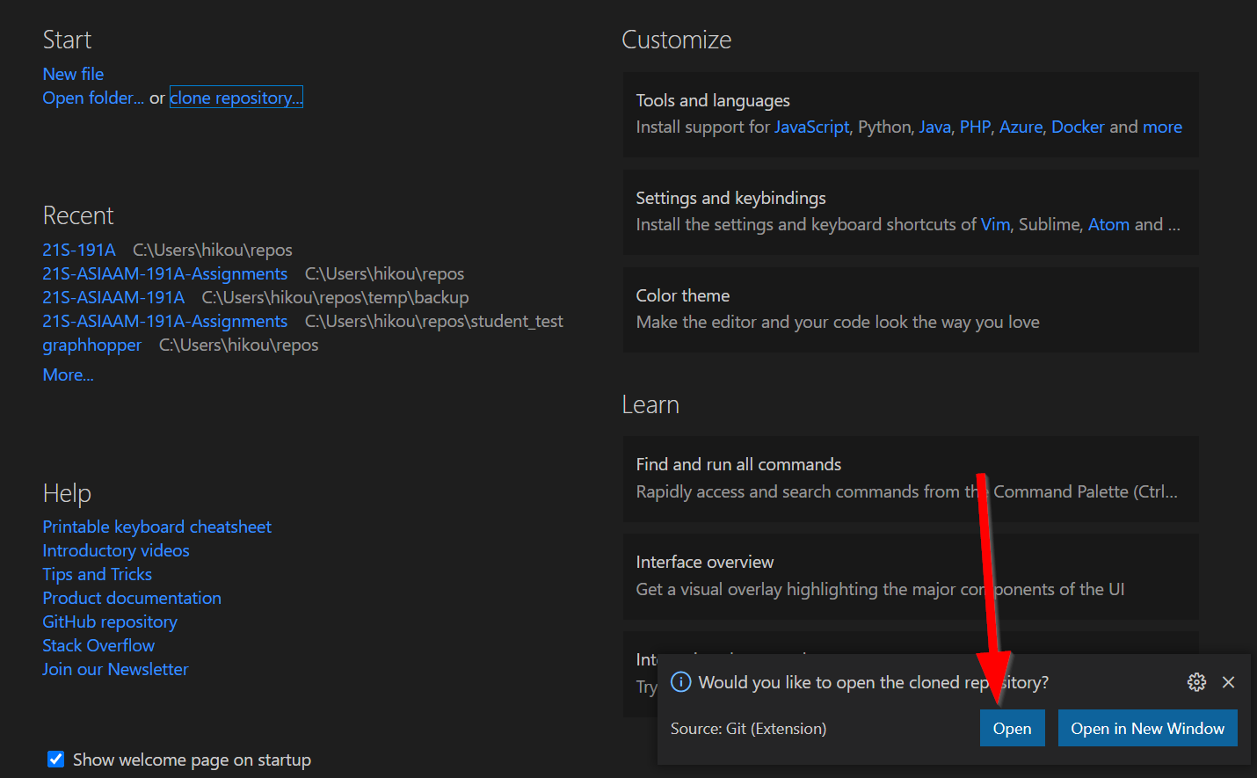Screen dimensions: 1257x778
Task: Open the clone repository link
Action: (236, 98)
